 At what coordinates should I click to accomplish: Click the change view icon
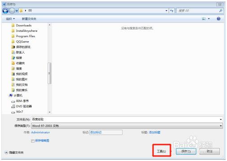click(x=204, y=19)
